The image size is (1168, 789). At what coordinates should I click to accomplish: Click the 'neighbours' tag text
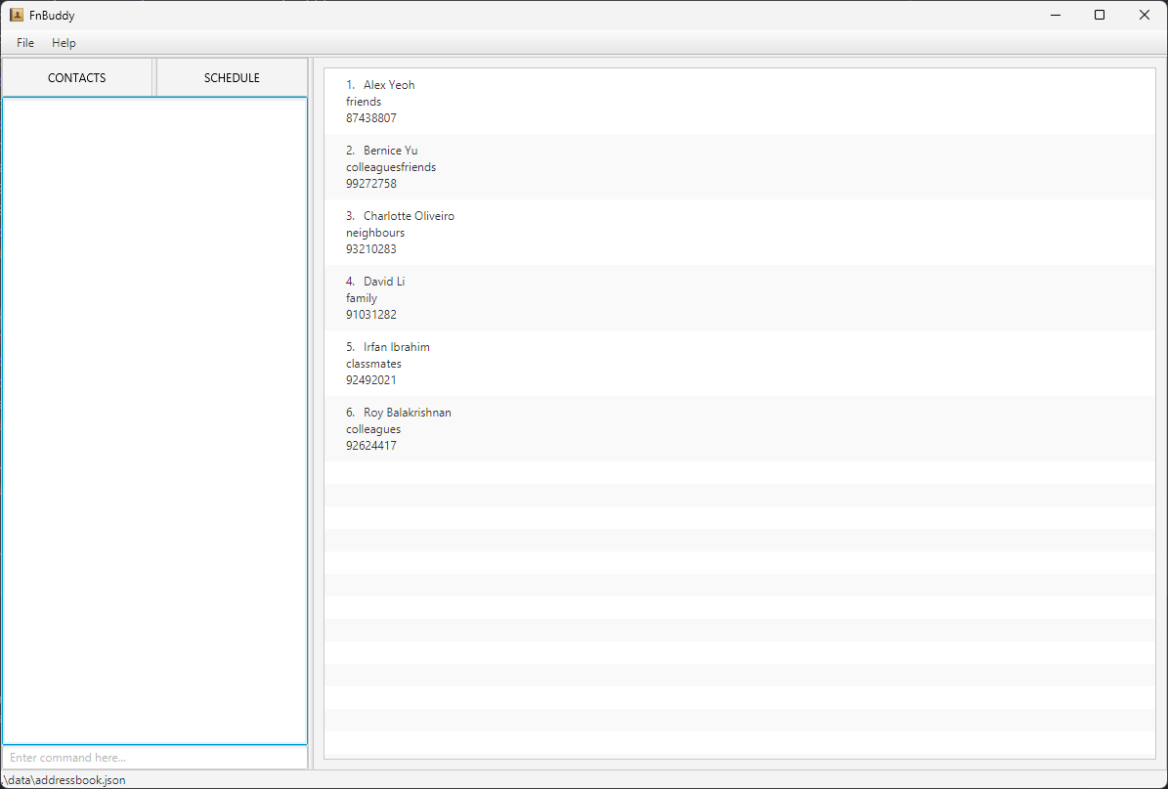[x=375, y=233]
